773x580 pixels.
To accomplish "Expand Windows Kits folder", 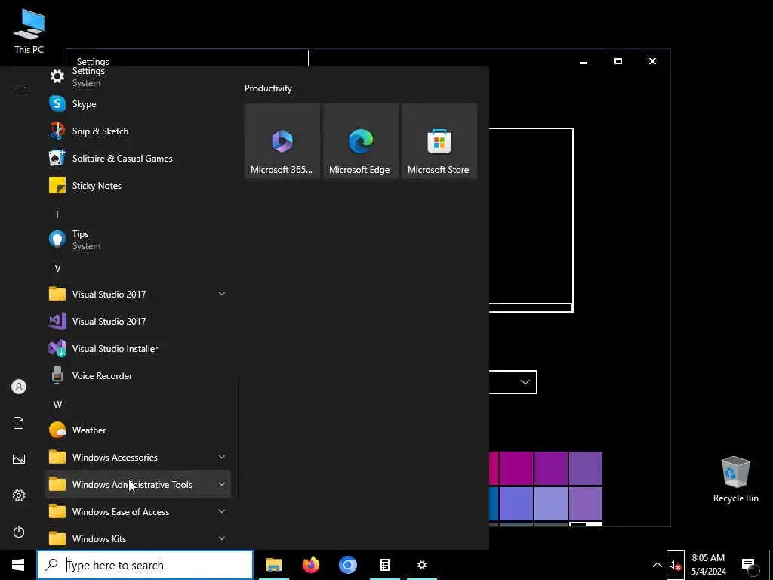I will [x=138, y=539].
